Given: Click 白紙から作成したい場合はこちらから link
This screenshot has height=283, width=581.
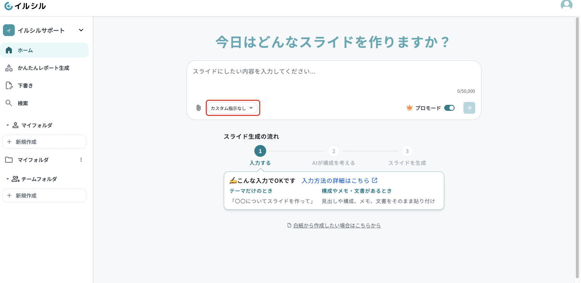Looking at the screenshot, I should click(x=337, y=225).
